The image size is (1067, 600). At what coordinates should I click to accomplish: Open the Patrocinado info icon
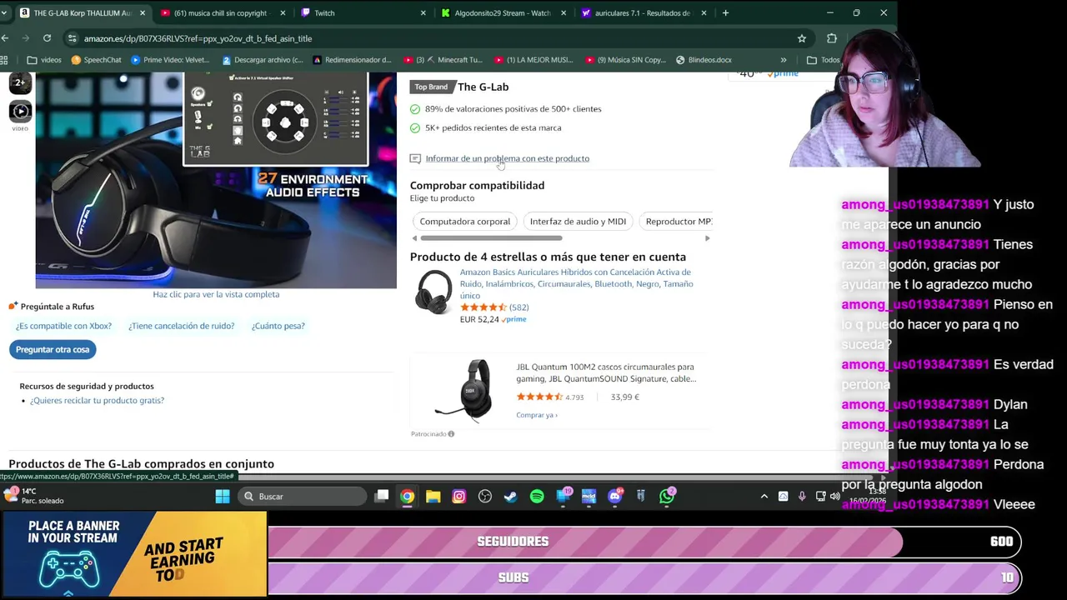coord(451,434)
